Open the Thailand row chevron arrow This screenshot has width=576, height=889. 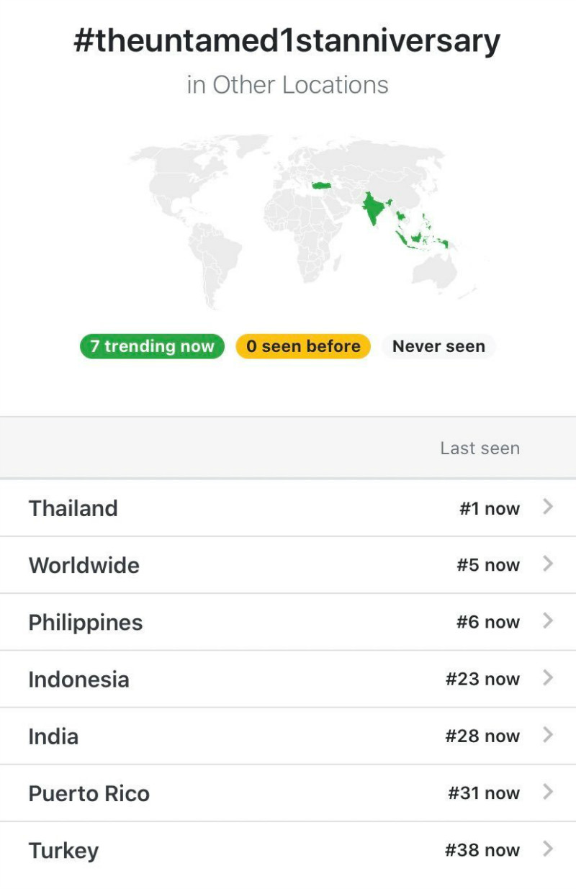[x=548, y=507]
